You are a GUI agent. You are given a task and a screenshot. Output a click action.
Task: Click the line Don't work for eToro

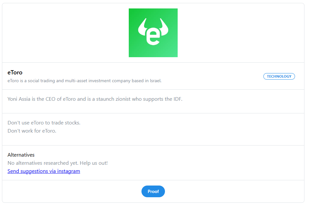pos(32,131)
